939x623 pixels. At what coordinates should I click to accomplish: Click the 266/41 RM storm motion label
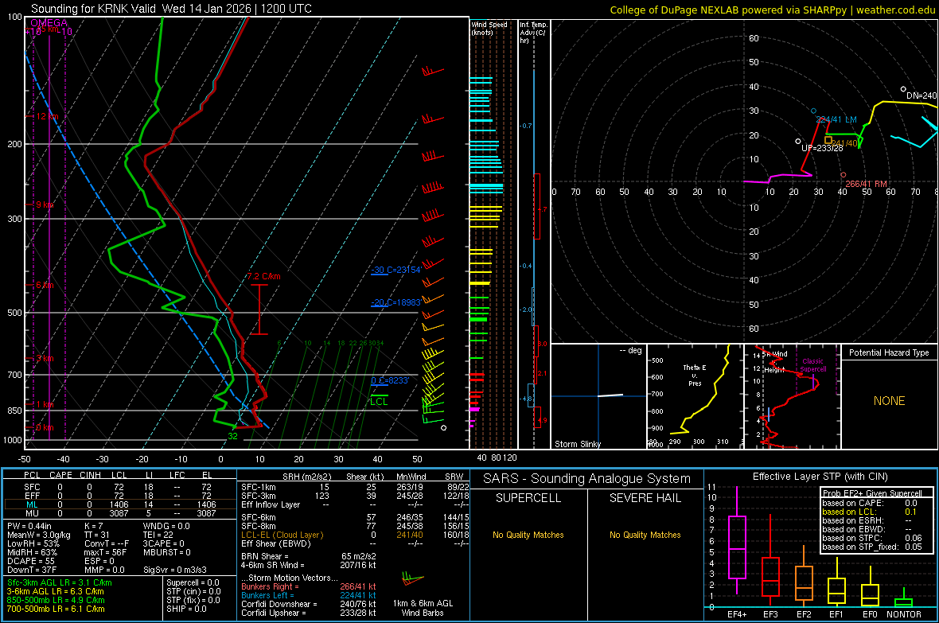[x=866, y=184]
